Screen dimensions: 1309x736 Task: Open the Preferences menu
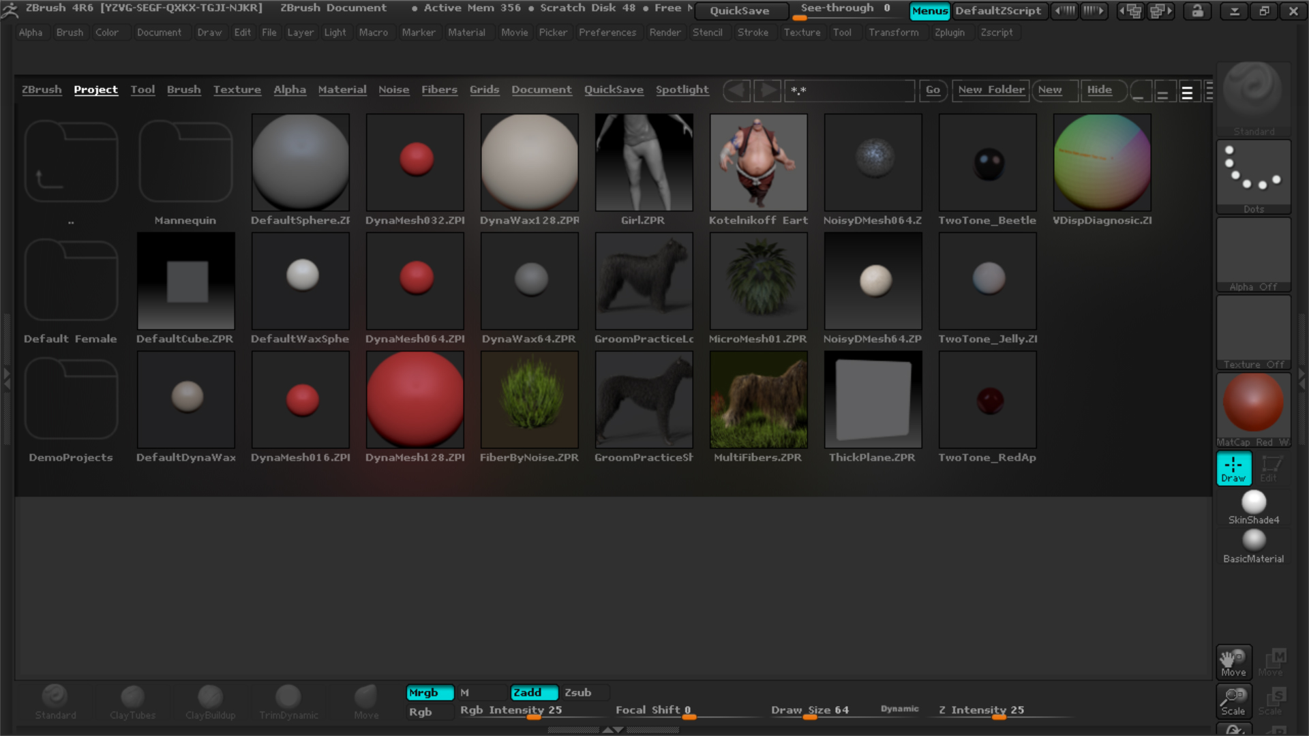click(607, 32)
